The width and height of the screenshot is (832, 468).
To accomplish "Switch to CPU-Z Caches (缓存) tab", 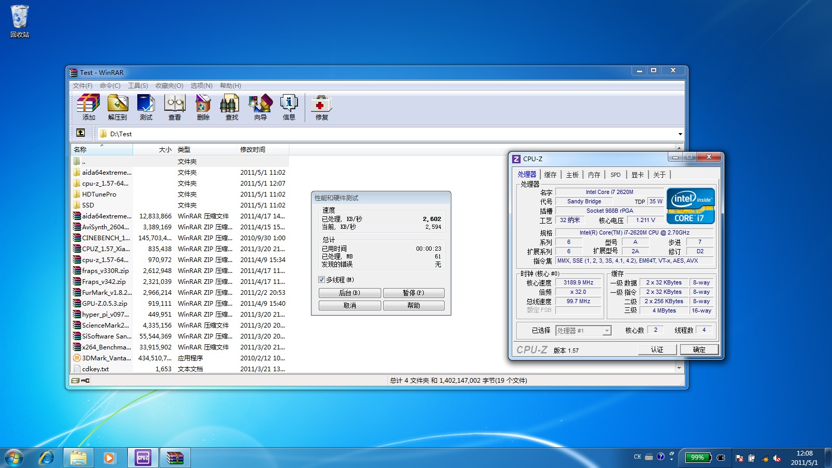I will click(x=550, y=175).
